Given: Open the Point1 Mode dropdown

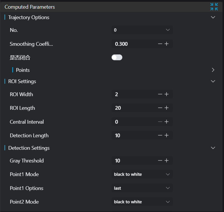Looking at the screenshot, I should point(142,174).
